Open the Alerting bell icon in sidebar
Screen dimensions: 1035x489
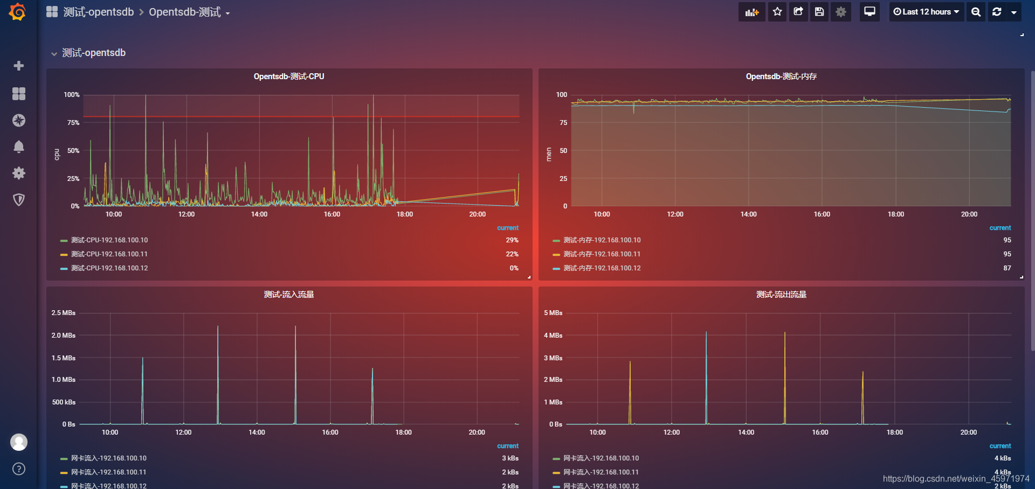(x=19, y=146)
